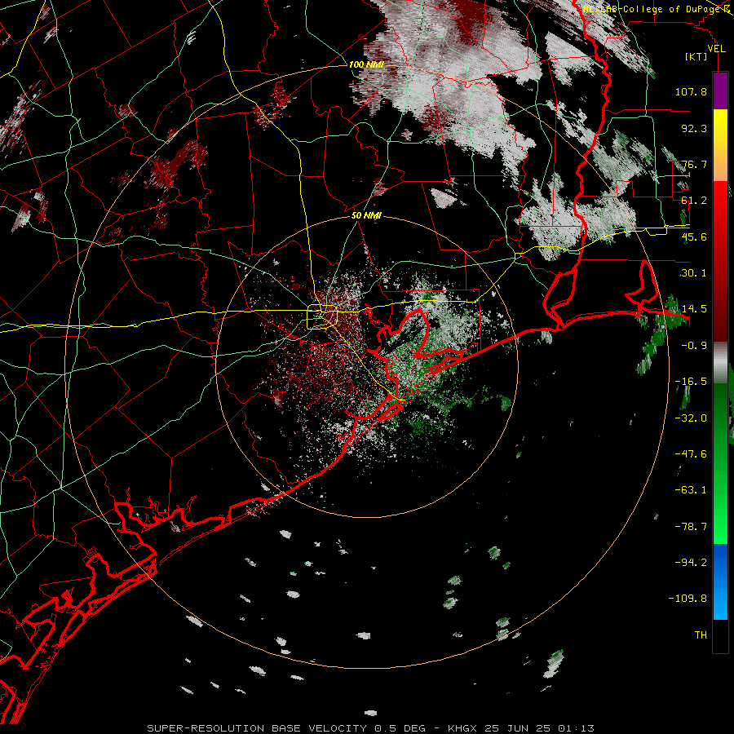Click the -109.8 velocity scale value
This screenshot has width=734, height=734.
point(688,599)
